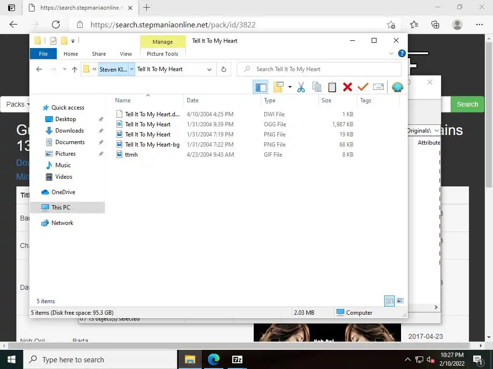Add this page to favorites via star icon

point(391,25)
